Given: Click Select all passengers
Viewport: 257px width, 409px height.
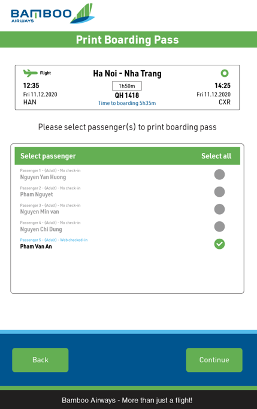Looking at the screenshot, I should 216,156.
